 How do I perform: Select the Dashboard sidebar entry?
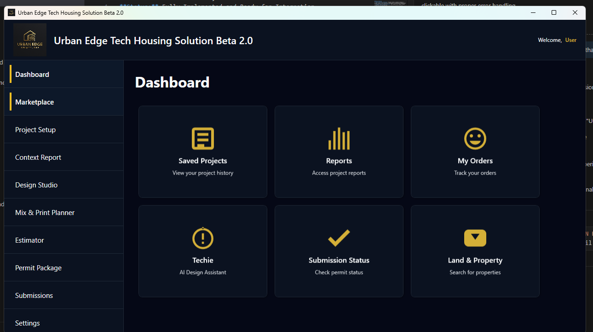(32, 74)
